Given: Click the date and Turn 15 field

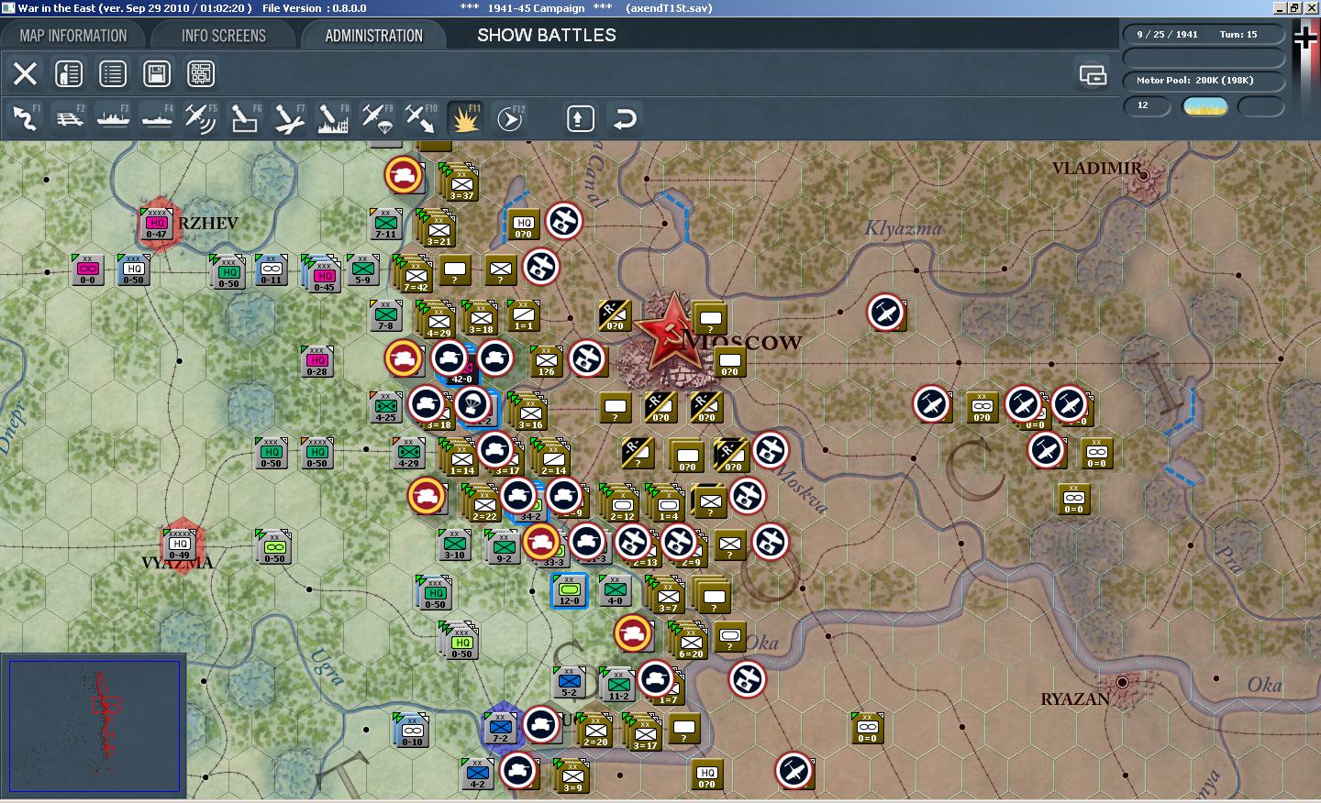Looking at the screenshot, I should pyautogui.click(x=1204, y=35).
